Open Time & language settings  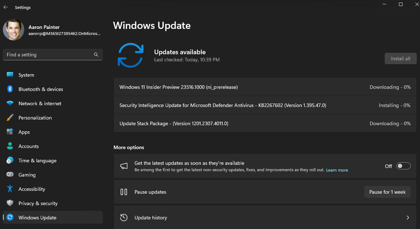click(x=53, y=161)
